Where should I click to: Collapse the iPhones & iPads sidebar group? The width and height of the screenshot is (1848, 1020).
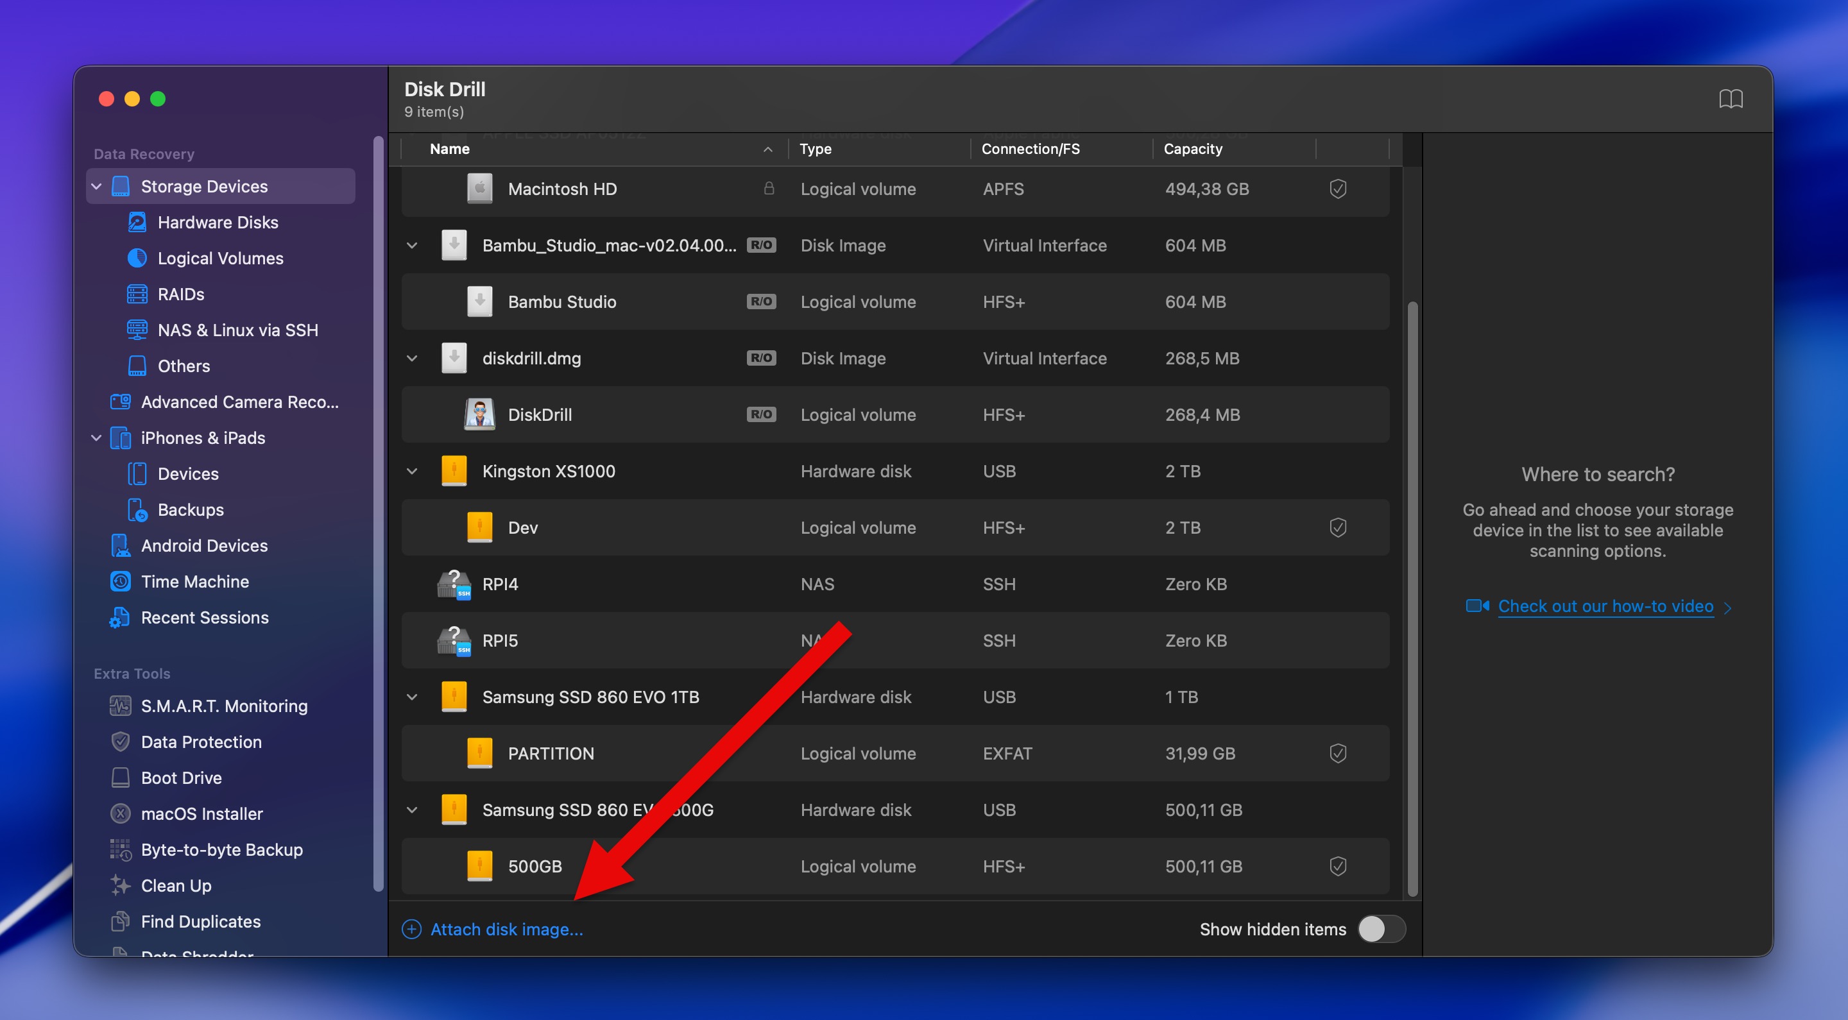pos(97,438)
